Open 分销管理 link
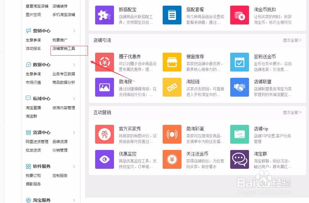 60,150
